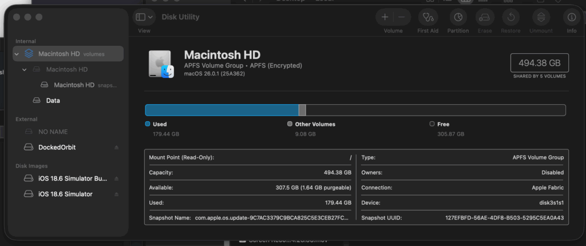
Task: Open the View dropdown chevron
Action: [x=151, y=17]
